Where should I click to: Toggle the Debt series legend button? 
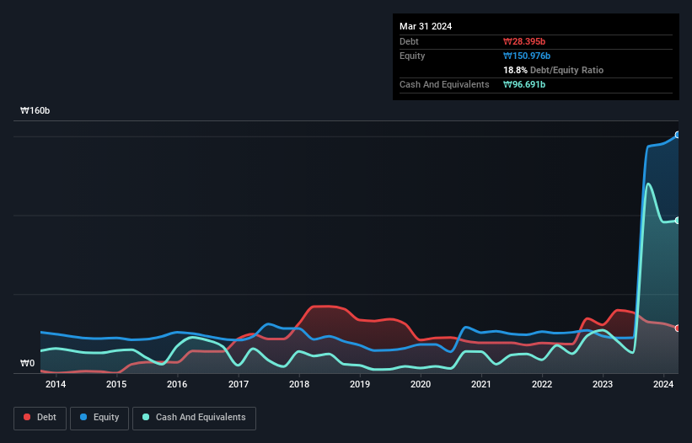click(40, 418)
